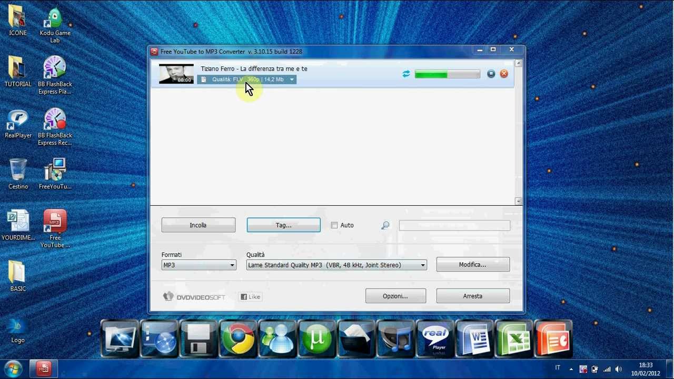Select the BASIC desktop folder
The height and width of the screenshot is (379, 674).
[18, 276]
